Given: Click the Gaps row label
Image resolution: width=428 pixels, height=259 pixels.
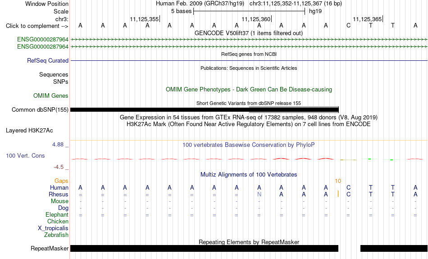Looking at the screenshot, I should coord(61,181).
